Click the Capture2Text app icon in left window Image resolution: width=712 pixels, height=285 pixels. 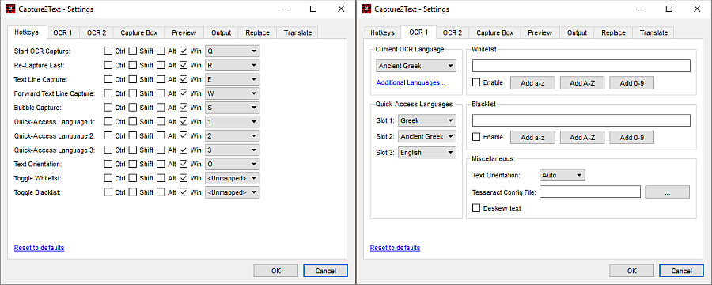click(x=10, y=9)
